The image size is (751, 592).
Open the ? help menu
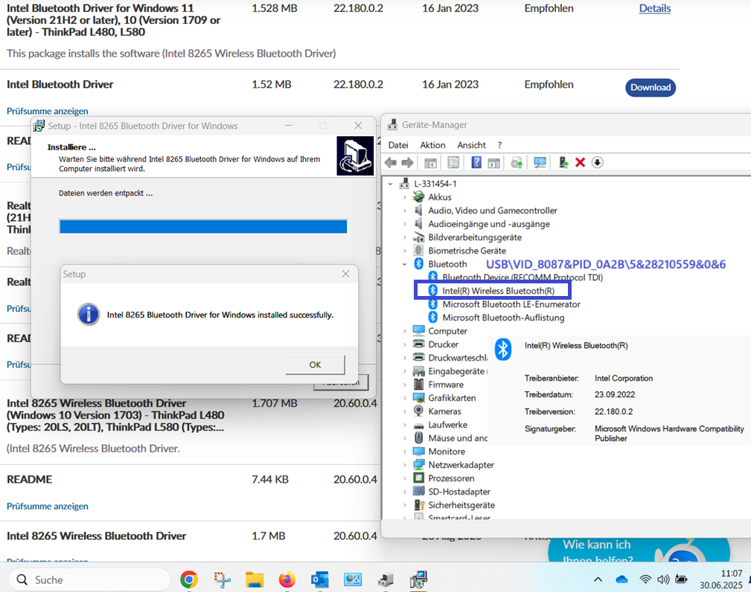tap(499, 145)
